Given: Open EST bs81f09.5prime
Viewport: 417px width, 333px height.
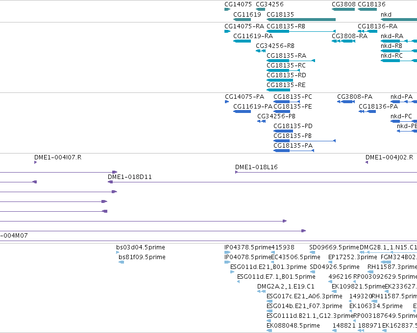Looking at the screenshot, I should (x=142, y=257).
